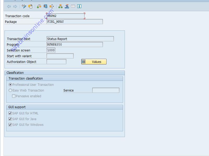Viewport: 209px width, 156px height.
Task: Click the Transaction text field Status Report
Action: [x=80, y=39]
